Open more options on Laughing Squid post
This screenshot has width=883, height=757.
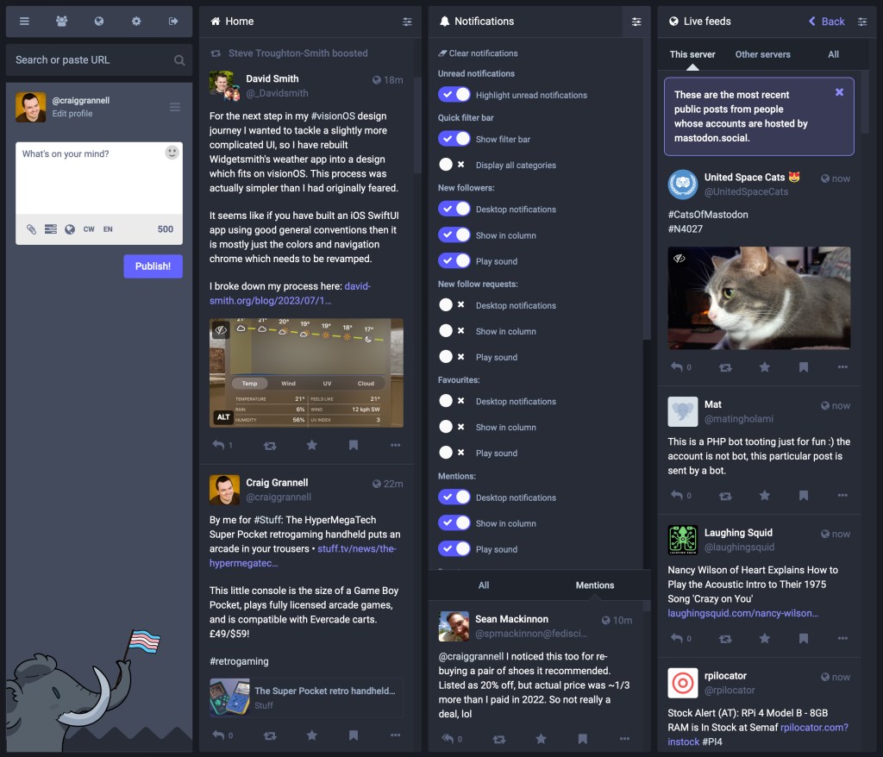pos(842,638)
